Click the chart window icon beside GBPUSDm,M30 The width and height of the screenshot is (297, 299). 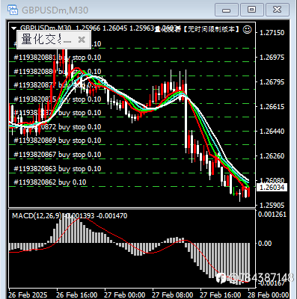coord(13,10)
